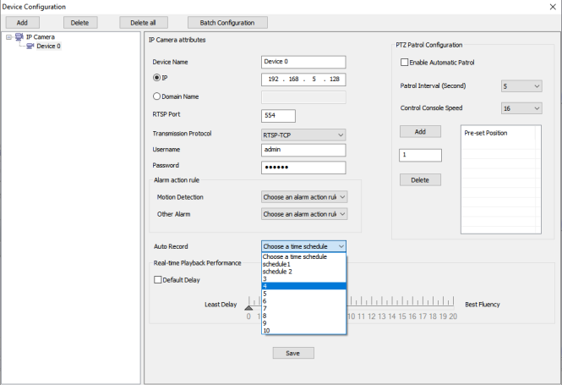The image size is (562, 385).
Task: Enable Automatic Patrol checkbox
Action: 404,63
